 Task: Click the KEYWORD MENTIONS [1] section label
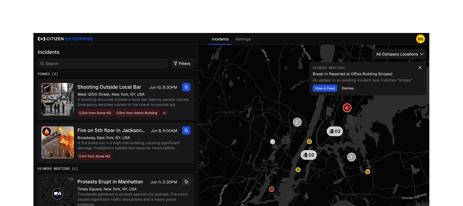pos(58,169)
